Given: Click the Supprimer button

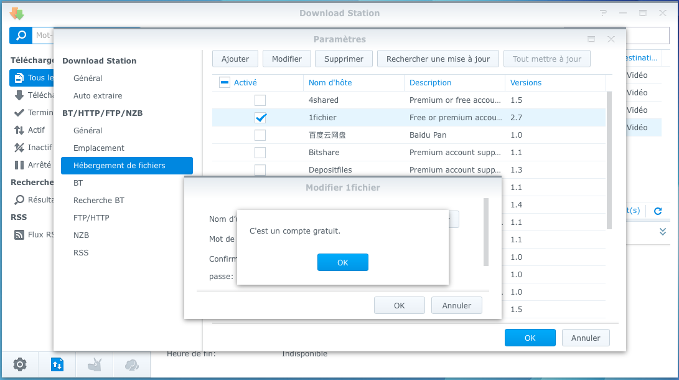Looking at the screenshot, I should point(344,59).
